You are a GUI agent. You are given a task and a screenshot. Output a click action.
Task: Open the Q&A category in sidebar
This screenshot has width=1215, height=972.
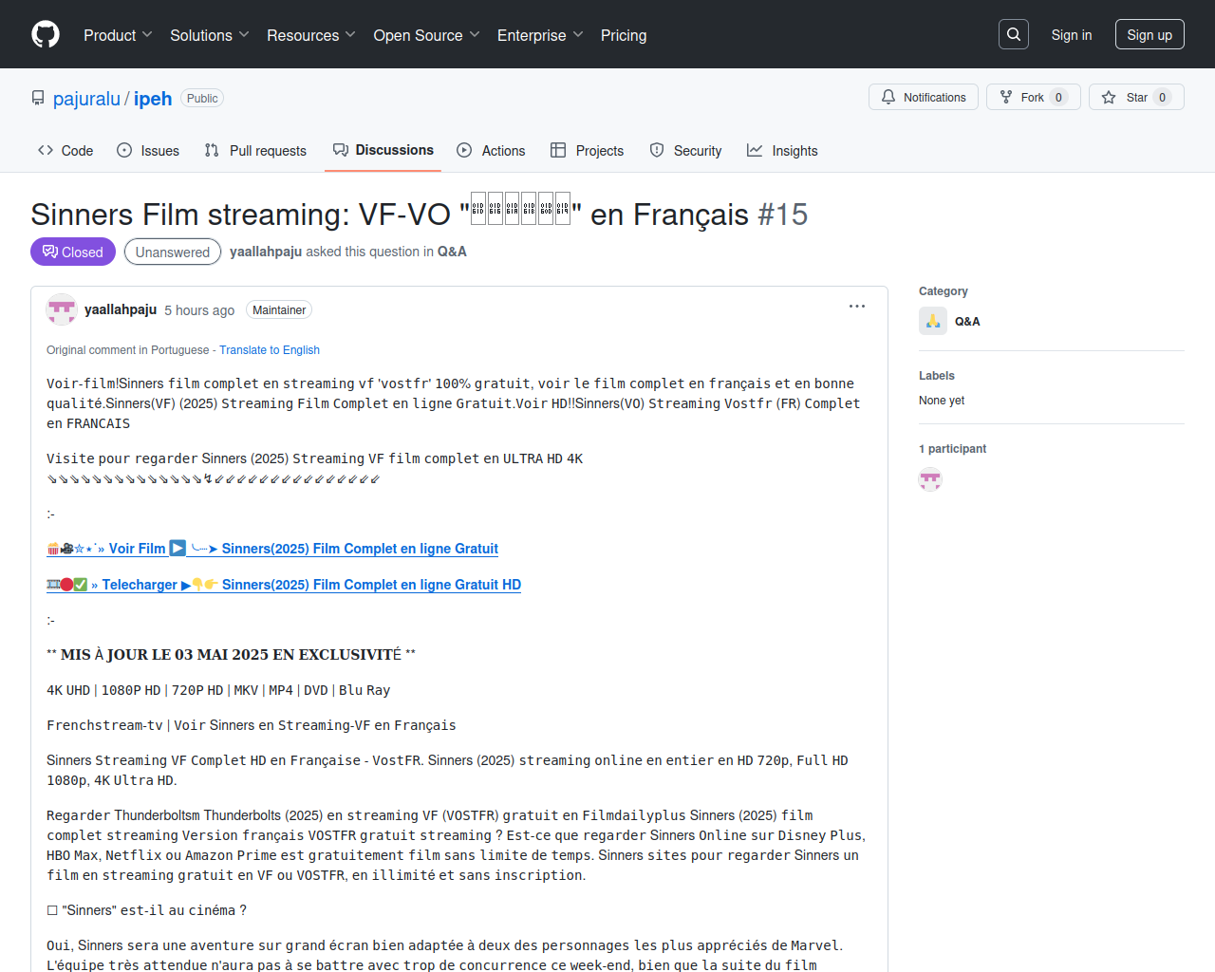point(967,321)
